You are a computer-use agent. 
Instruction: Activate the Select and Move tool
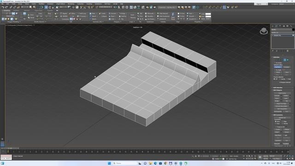point(46,7)
